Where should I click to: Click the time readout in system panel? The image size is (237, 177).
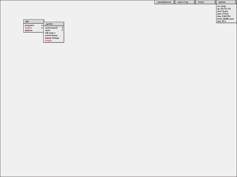tap(224, 16)
